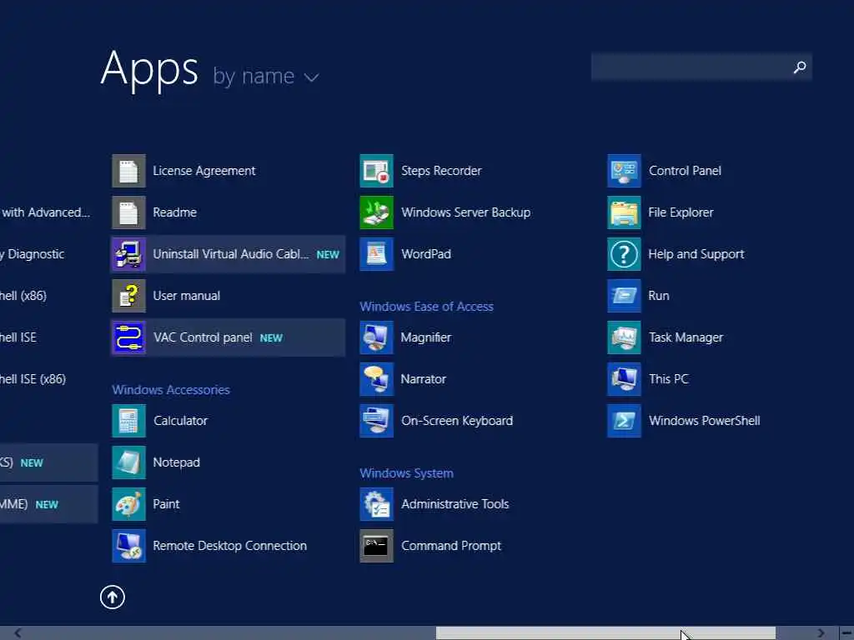Open the Control Panel icon
This screenshot has height=640, width=854.
click(624, 171)
